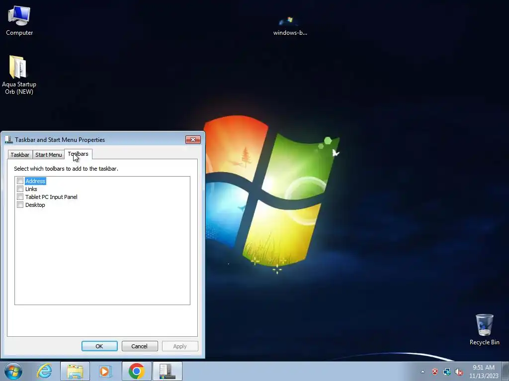The height and width of the screenshot is (381, 509).
Task: Launch Internet Explorer from the taskbar
Action: (x=44, y=371)
